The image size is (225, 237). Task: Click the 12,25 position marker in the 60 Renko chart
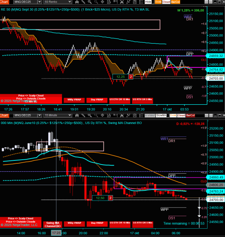[120, 77]
